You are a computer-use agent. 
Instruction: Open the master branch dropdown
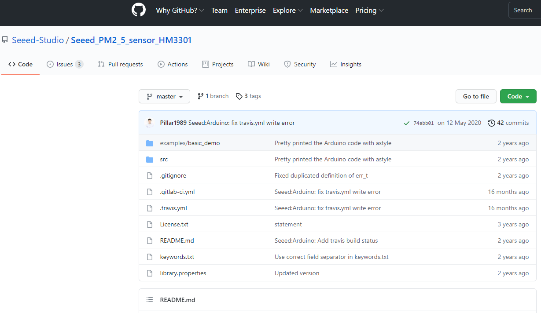click(164, 96)
